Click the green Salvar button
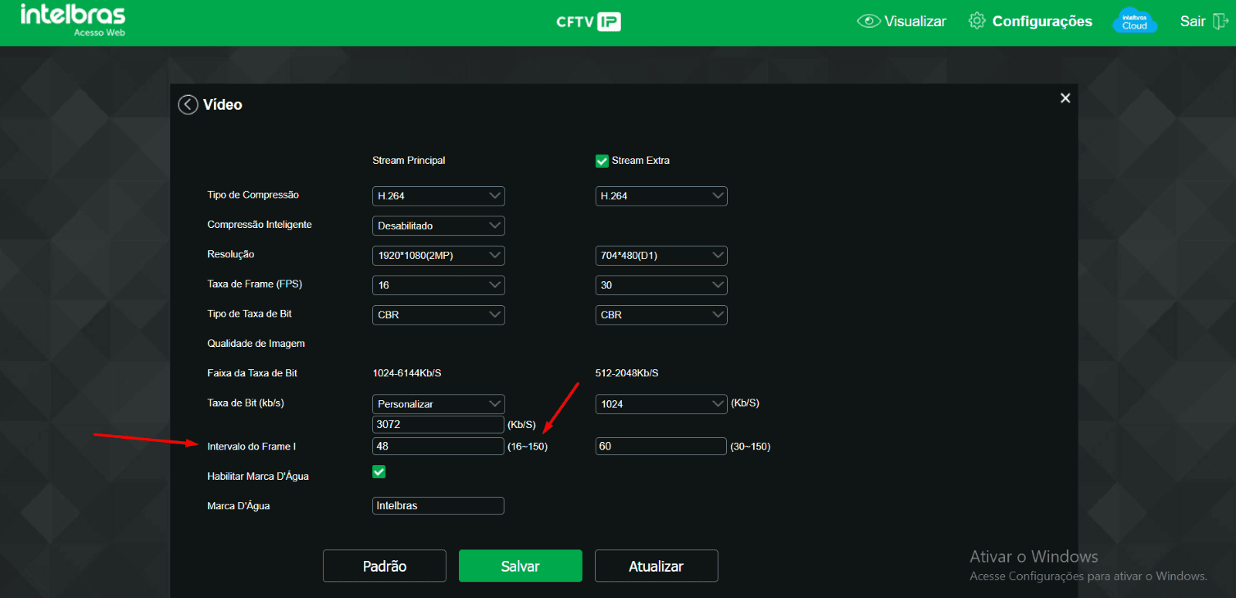Viewport: 1236px width, 598px height. tap(521, 566)
